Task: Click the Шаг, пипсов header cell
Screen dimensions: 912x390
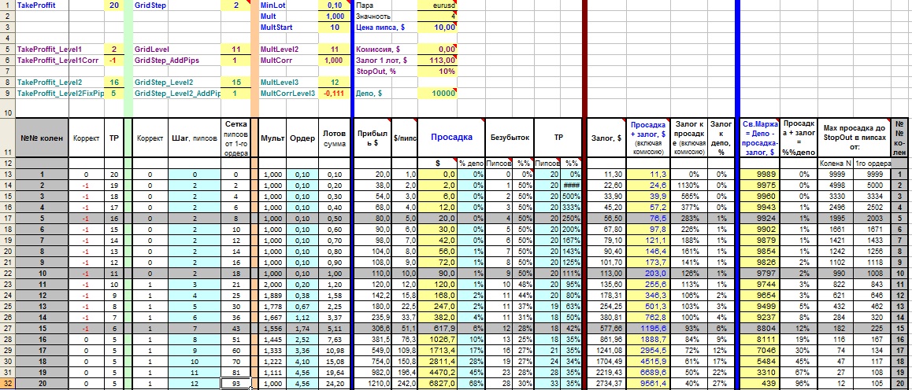Action: [195, 138]
